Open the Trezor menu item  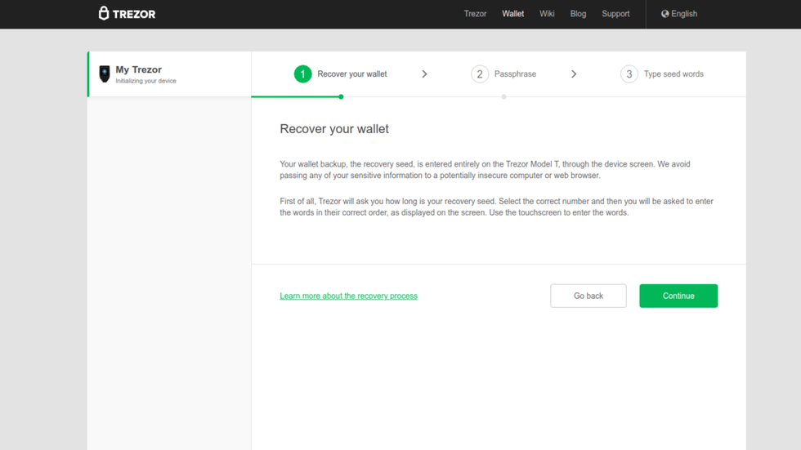coord(475,14)
